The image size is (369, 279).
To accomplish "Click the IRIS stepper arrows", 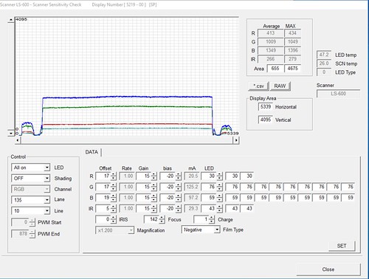I will (x=113, y=219).
